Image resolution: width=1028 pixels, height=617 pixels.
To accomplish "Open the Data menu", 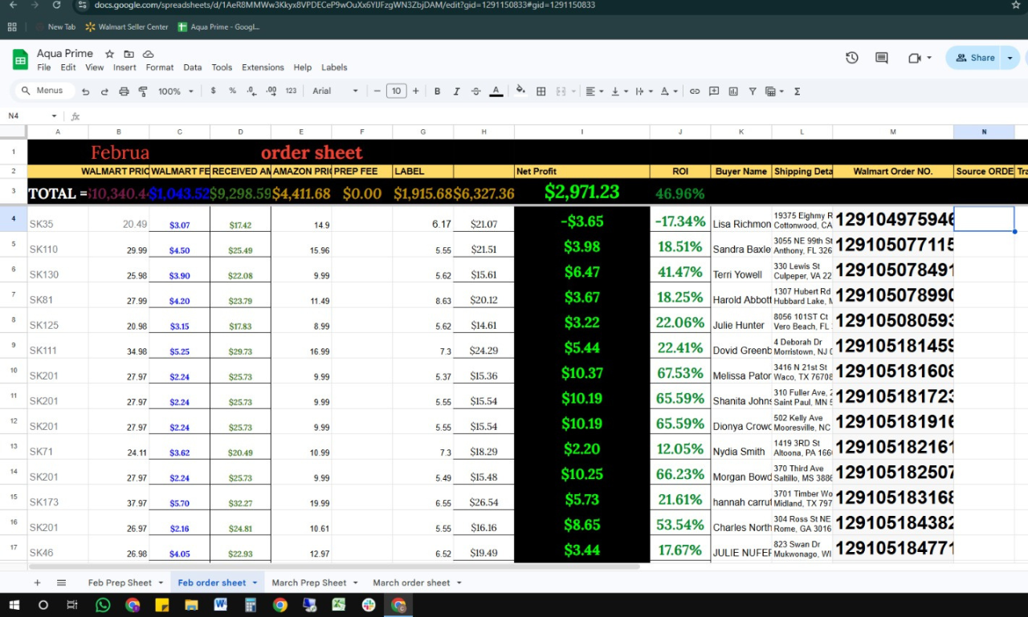I will tap(193, 67).
